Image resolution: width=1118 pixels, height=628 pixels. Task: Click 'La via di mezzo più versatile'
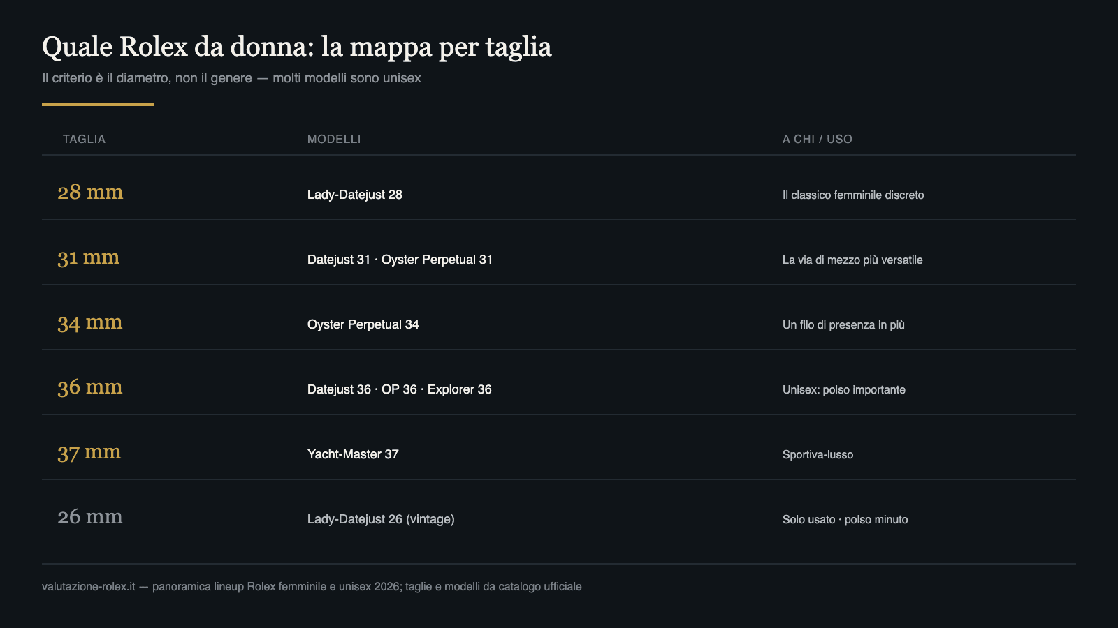click(852, 260)
